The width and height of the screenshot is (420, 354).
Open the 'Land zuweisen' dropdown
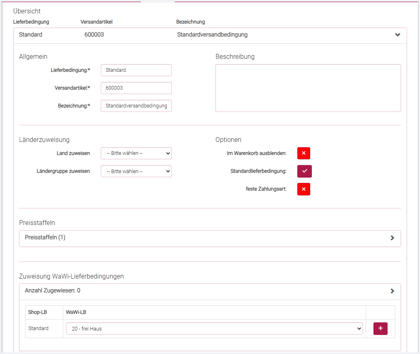[136, 153]
